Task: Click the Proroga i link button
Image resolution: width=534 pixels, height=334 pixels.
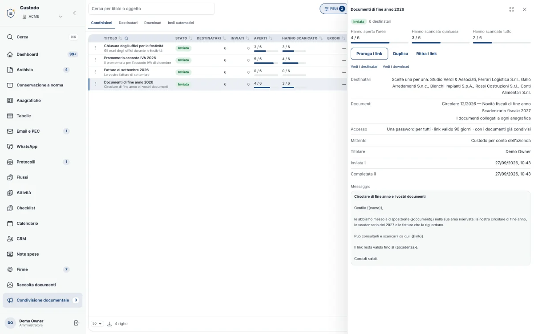Action: 369,54
